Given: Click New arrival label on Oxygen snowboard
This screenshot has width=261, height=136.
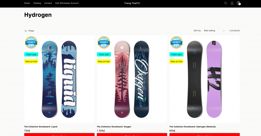Looking at the screenshot, I should click(x=104, y=62).
